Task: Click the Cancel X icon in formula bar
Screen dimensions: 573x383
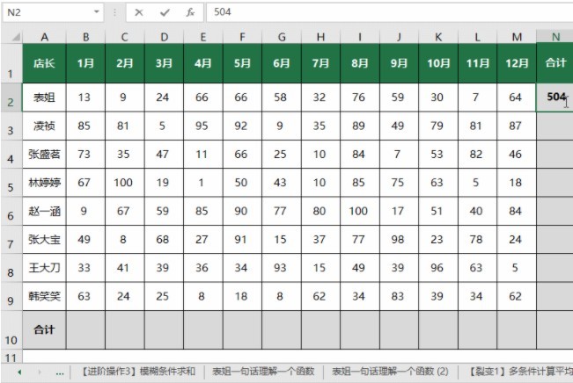Action: (x=139, y=12)
